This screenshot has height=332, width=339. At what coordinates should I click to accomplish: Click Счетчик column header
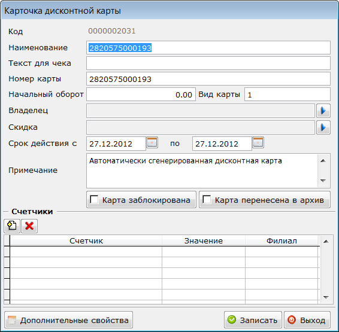[86, 240]
